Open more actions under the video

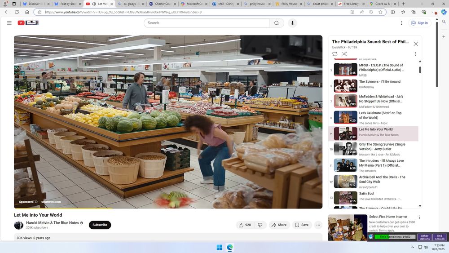(318, 225)
